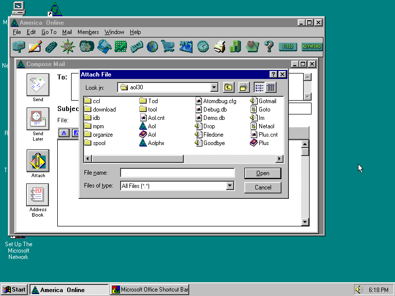Image resolution: width=395 pixels, height=296 pixels.
Task: Switch to List view in dialog
Action: [x=259, y=88]
